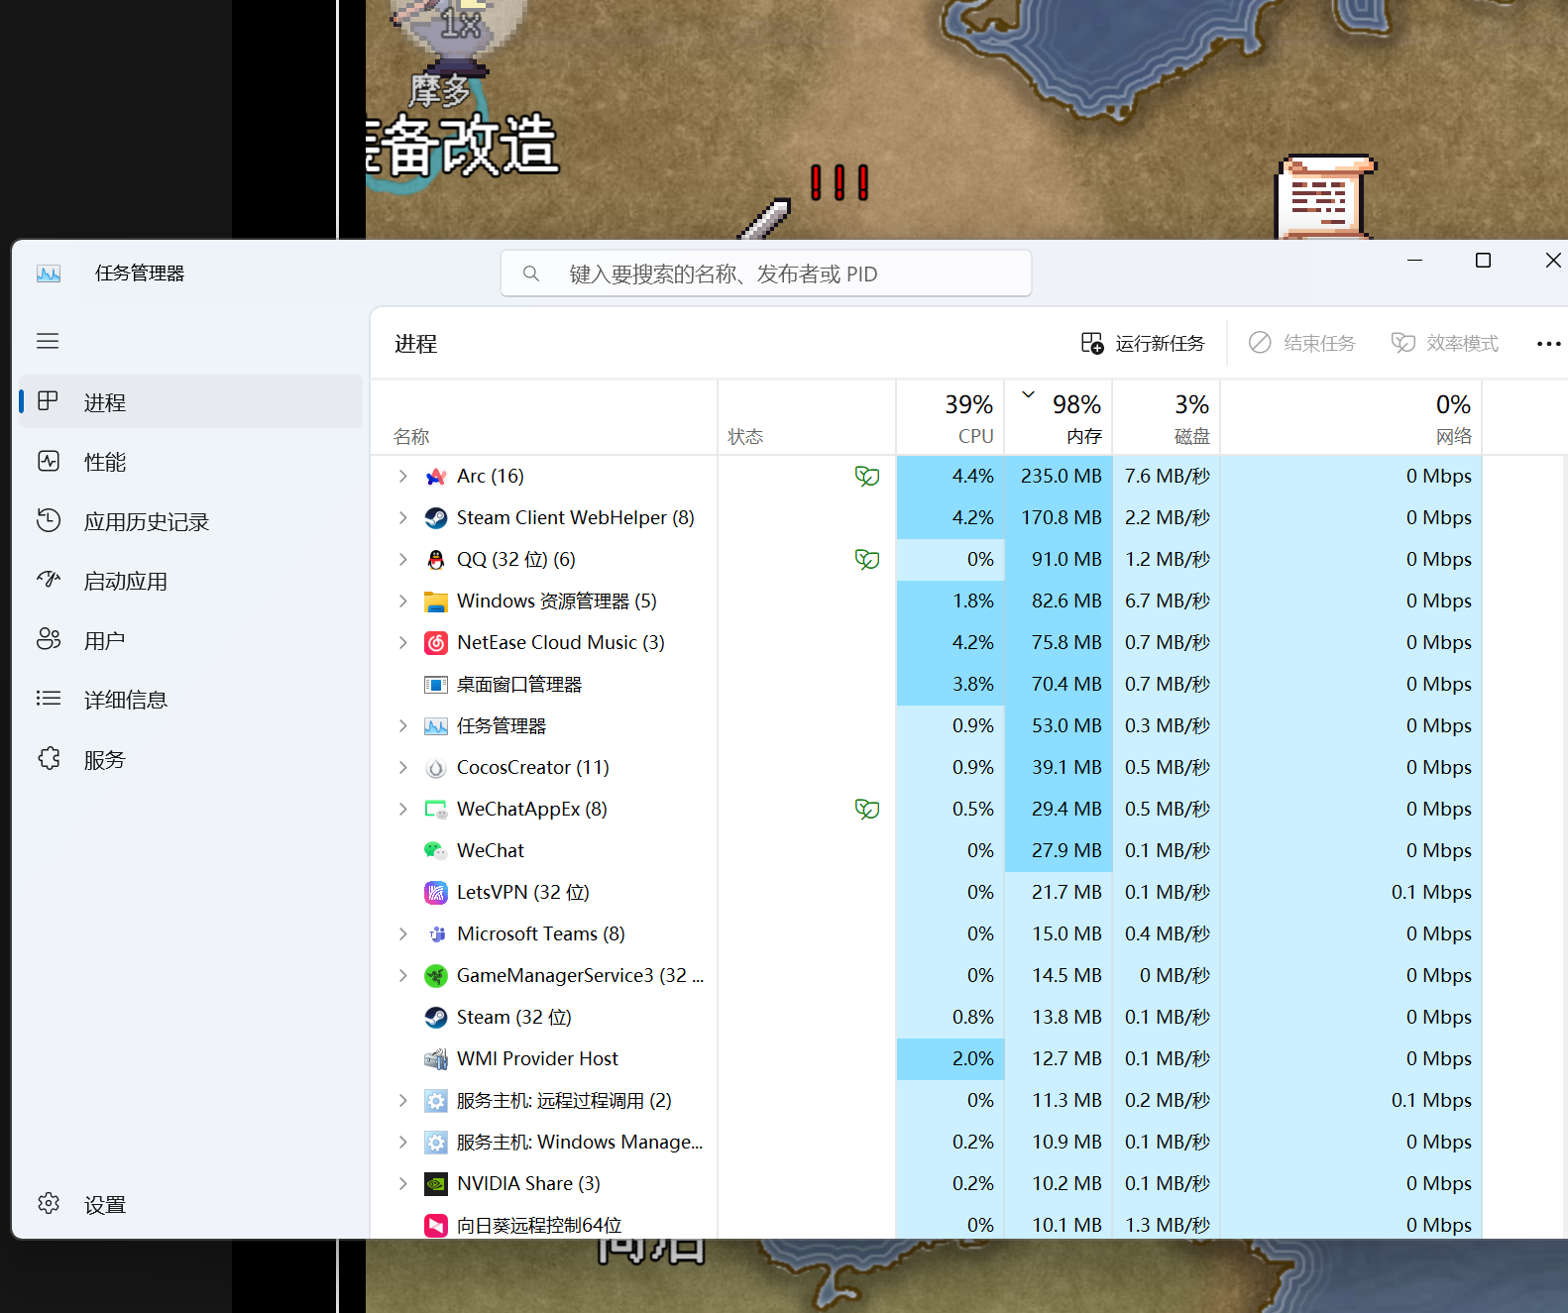The height and width of the screenshot is (1313, 1568).
Task: Sort processes by 状态 column header
Action: pos(807,418)
